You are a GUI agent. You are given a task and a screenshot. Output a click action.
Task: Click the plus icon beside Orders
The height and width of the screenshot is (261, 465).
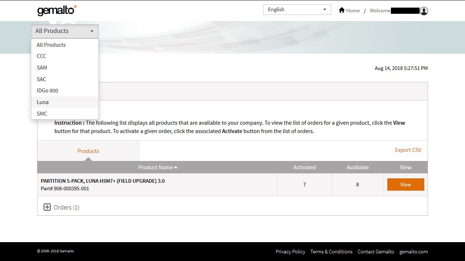tap(47, 207)
